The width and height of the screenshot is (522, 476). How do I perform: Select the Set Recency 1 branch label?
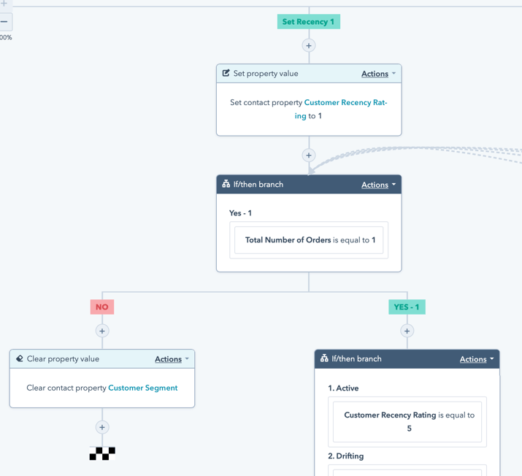(x=309, y=22)
